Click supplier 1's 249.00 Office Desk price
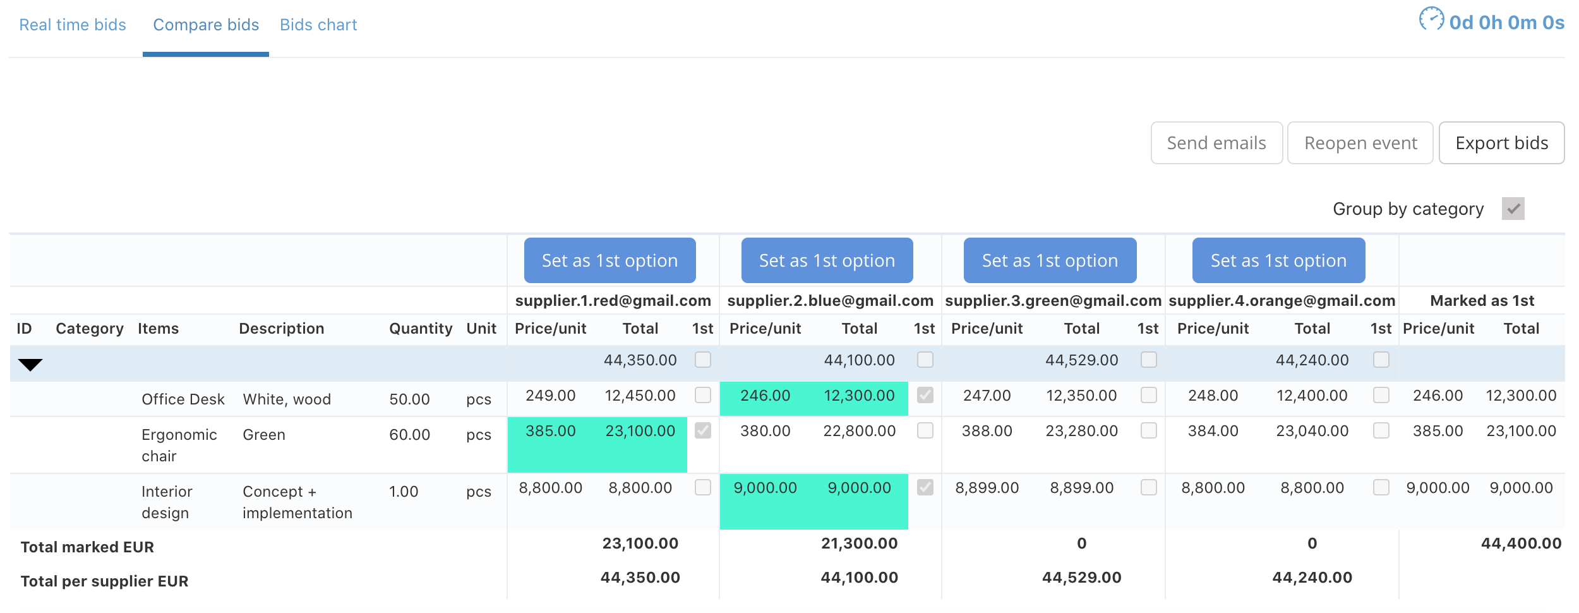The width and height of the screenshot is (1579, 613). click(550, 396)
